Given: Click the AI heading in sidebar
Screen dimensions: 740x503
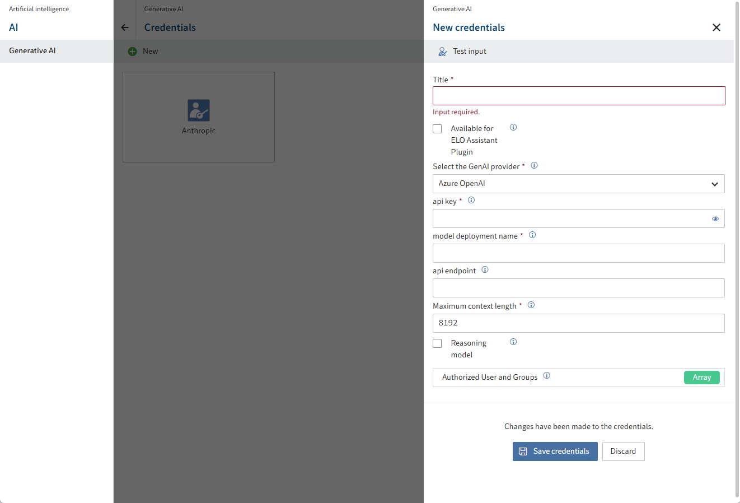Looking at the screenshot, I should point(13,27).
